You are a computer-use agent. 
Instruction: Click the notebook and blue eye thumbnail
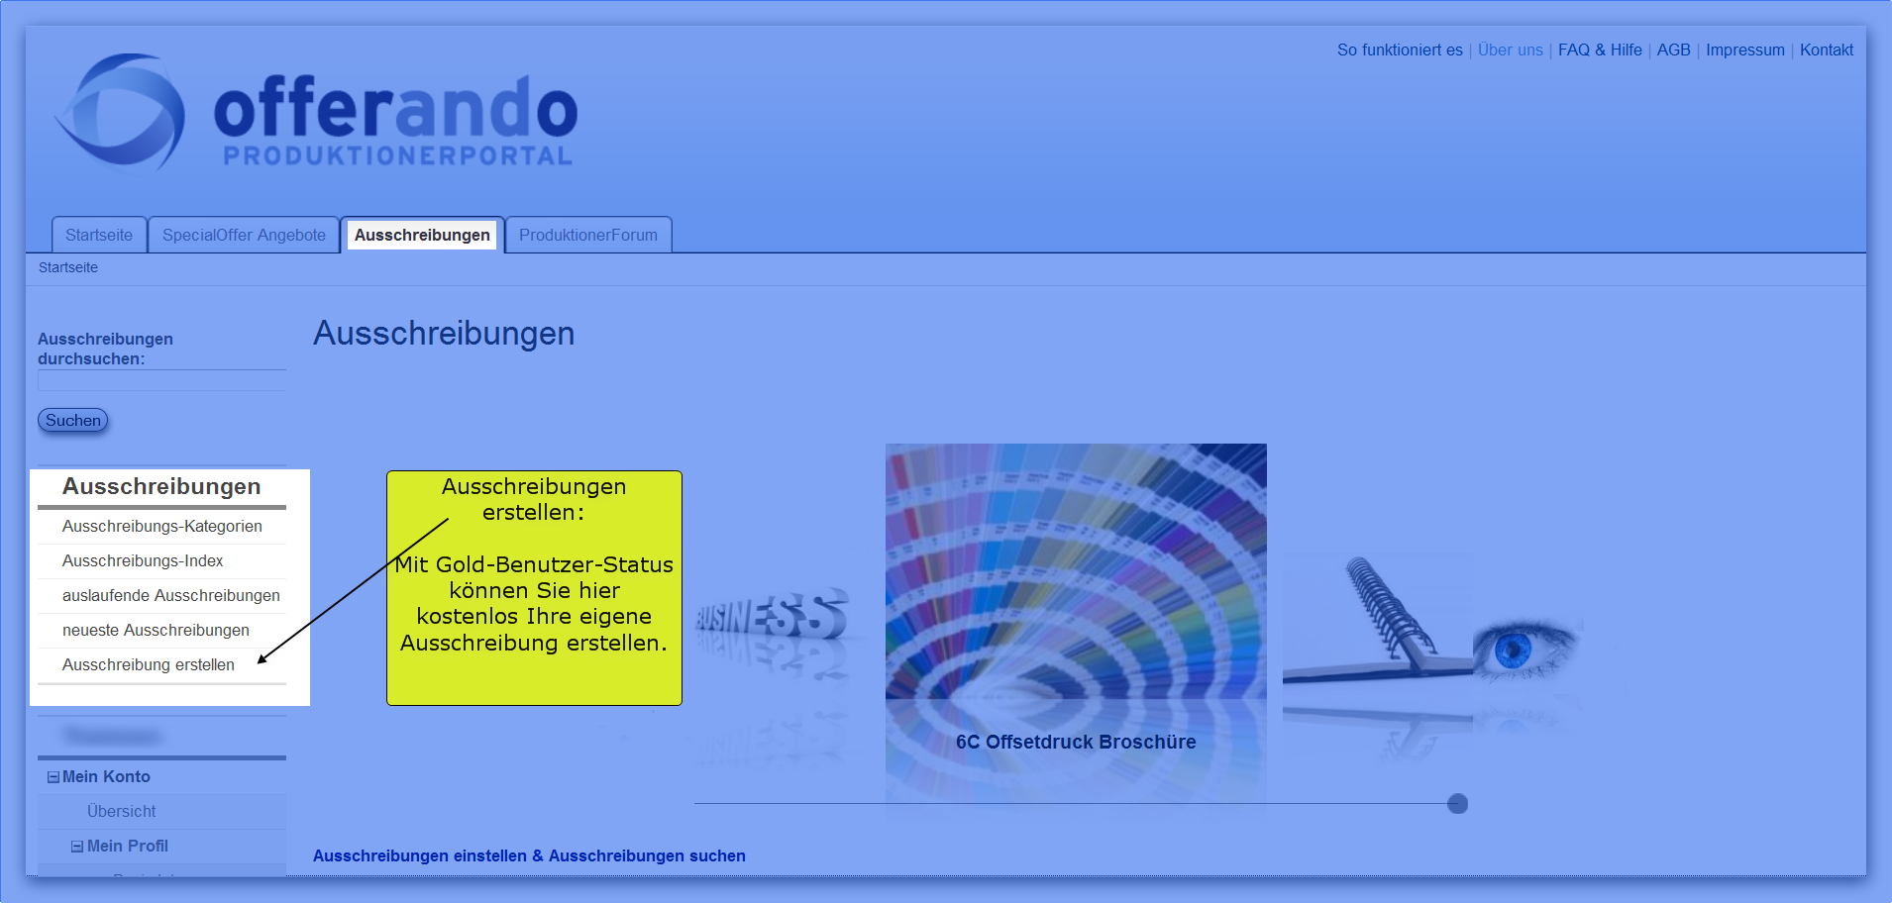(x=1433, y=624)
